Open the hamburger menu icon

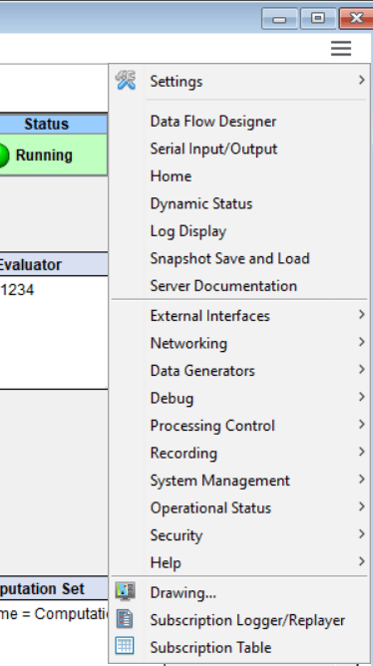pyautogui.click(x=341, y=48)
